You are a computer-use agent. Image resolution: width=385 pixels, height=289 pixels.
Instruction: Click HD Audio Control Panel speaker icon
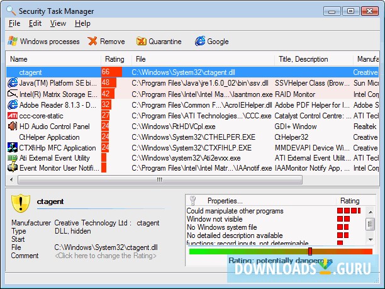pos(13,127)
